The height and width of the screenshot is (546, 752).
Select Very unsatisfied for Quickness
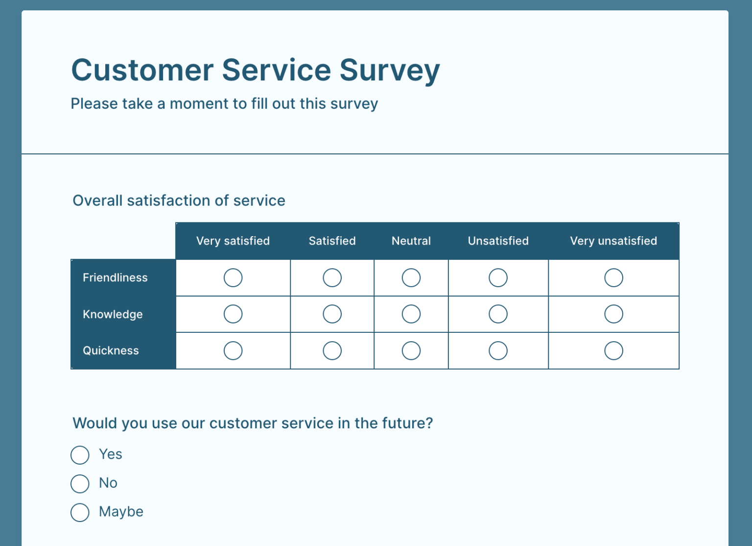pyautogui.click(x=613, y=350)
